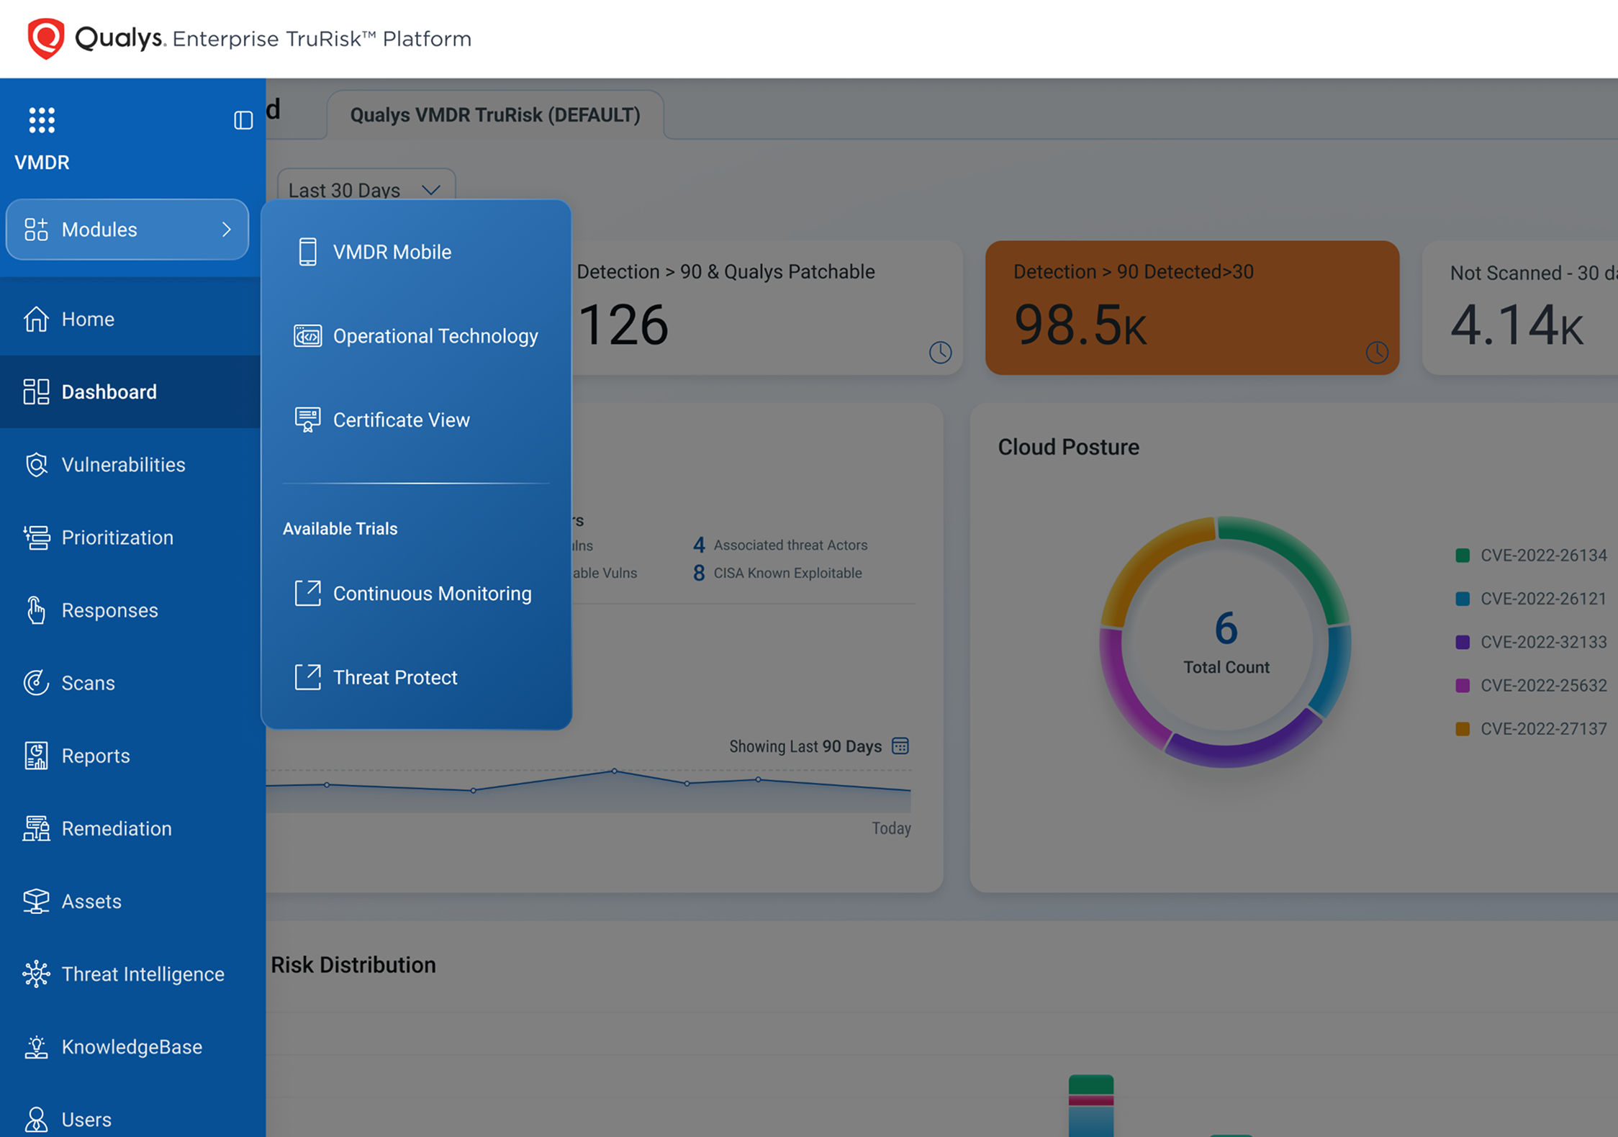Viewport: 1618px width, 1137px height.
Task: Click CVE-2022-25632 legend label
Action: pos(1543,685)
